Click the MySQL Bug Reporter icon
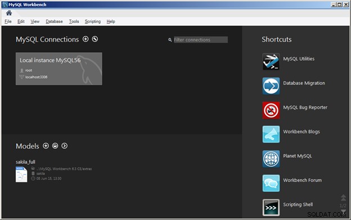The width and height of the screenshot is (351, 220). click(x=271, y=111)
